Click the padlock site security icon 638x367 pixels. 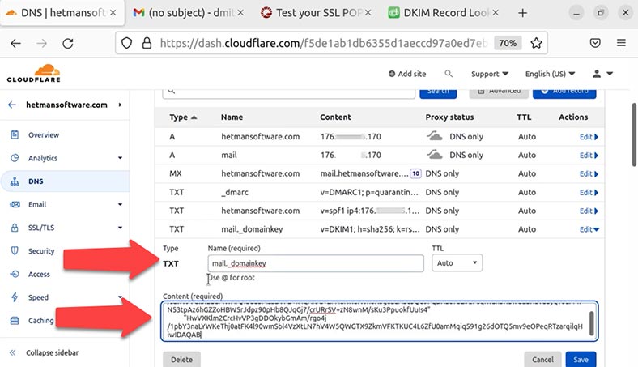point(147,43)
